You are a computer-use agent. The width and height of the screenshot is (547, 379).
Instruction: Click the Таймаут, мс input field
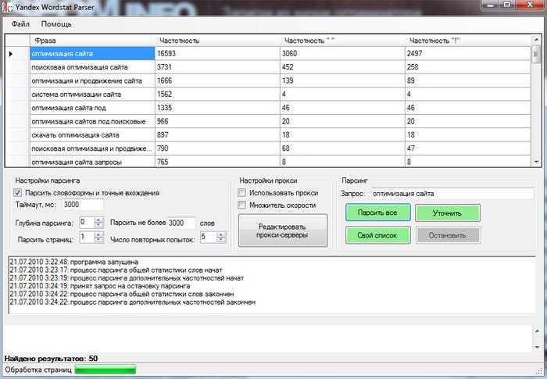click(82, 205)
